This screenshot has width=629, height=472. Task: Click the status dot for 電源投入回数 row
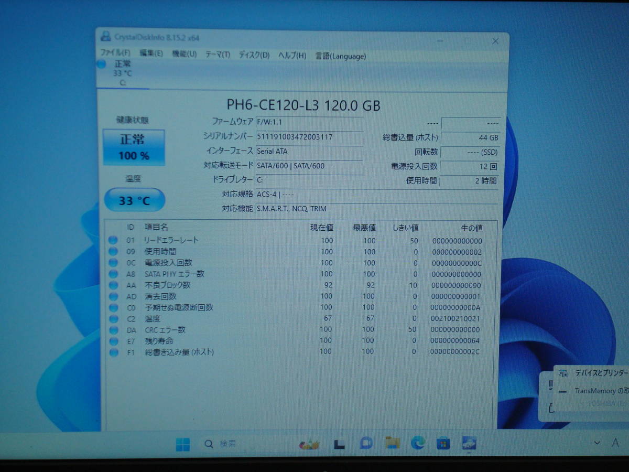[x=113, y=263]
